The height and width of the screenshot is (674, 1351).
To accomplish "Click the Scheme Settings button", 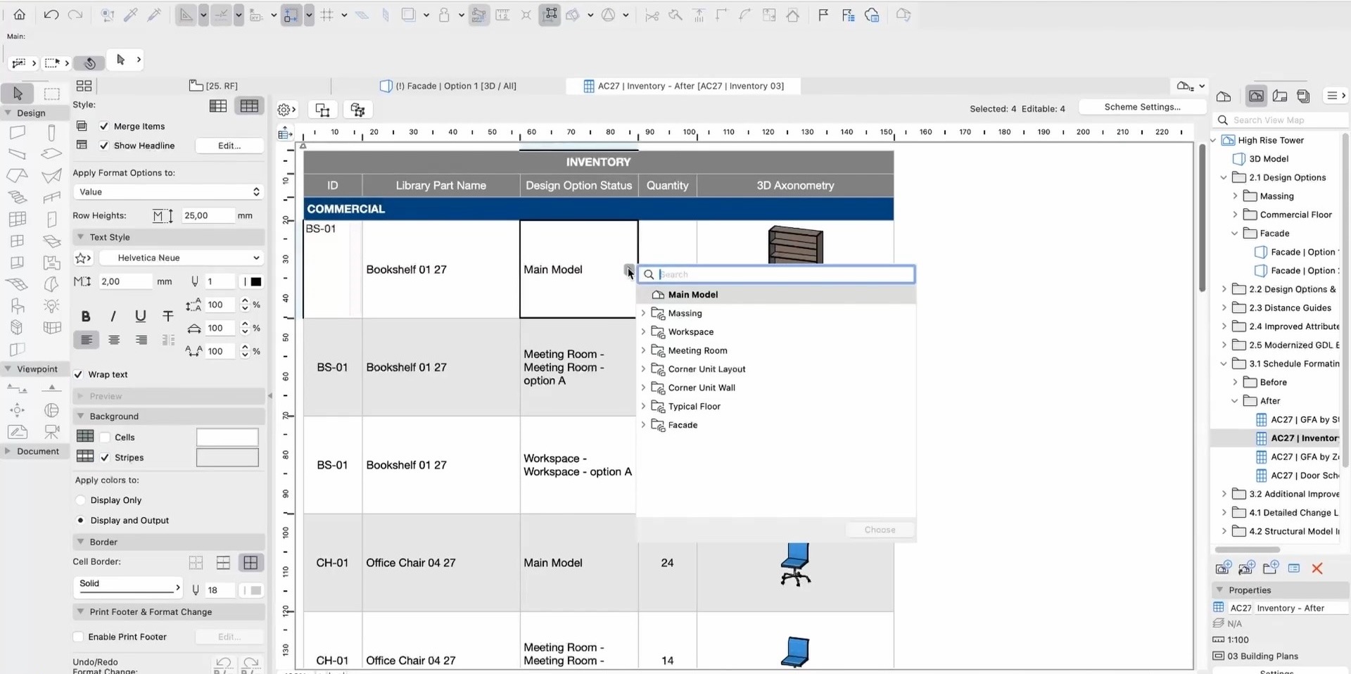I will pyautogui.click(x=1141, y=107).
